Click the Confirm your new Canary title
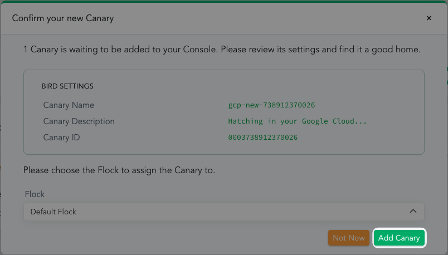Viewport: 448px width, 255px height. (63, 18)
